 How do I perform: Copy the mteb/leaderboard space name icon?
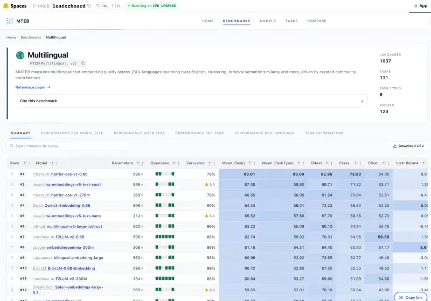point(89,6)
